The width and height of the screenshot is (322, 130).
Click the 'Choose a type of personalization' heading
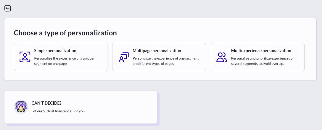point(65,33)
